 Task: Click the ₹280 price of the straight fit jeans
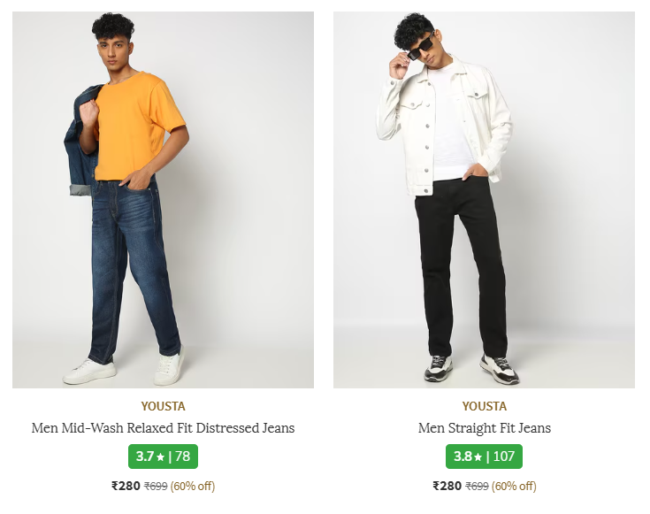(447, 486)
